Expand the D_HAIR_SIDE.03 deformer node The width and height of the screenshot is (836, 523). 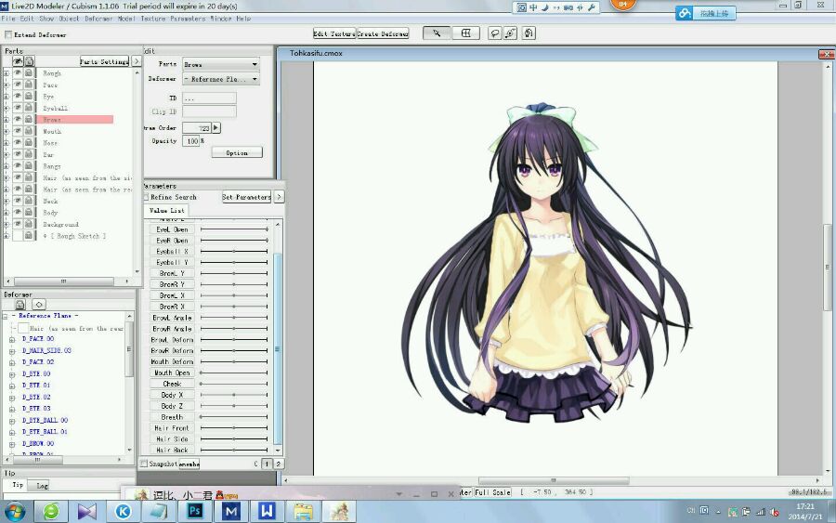pyautogui.click(x=12, y=351)
